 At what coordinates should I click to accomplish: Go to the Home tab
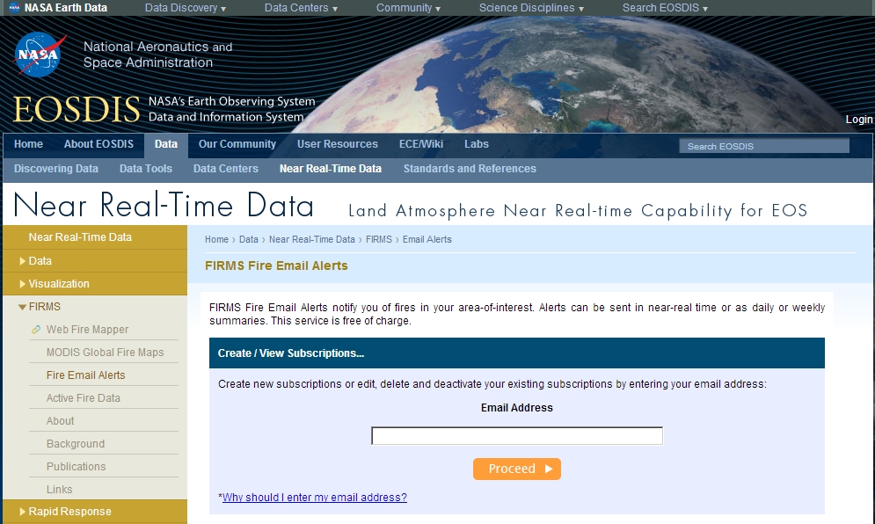[x=28, y=144]
